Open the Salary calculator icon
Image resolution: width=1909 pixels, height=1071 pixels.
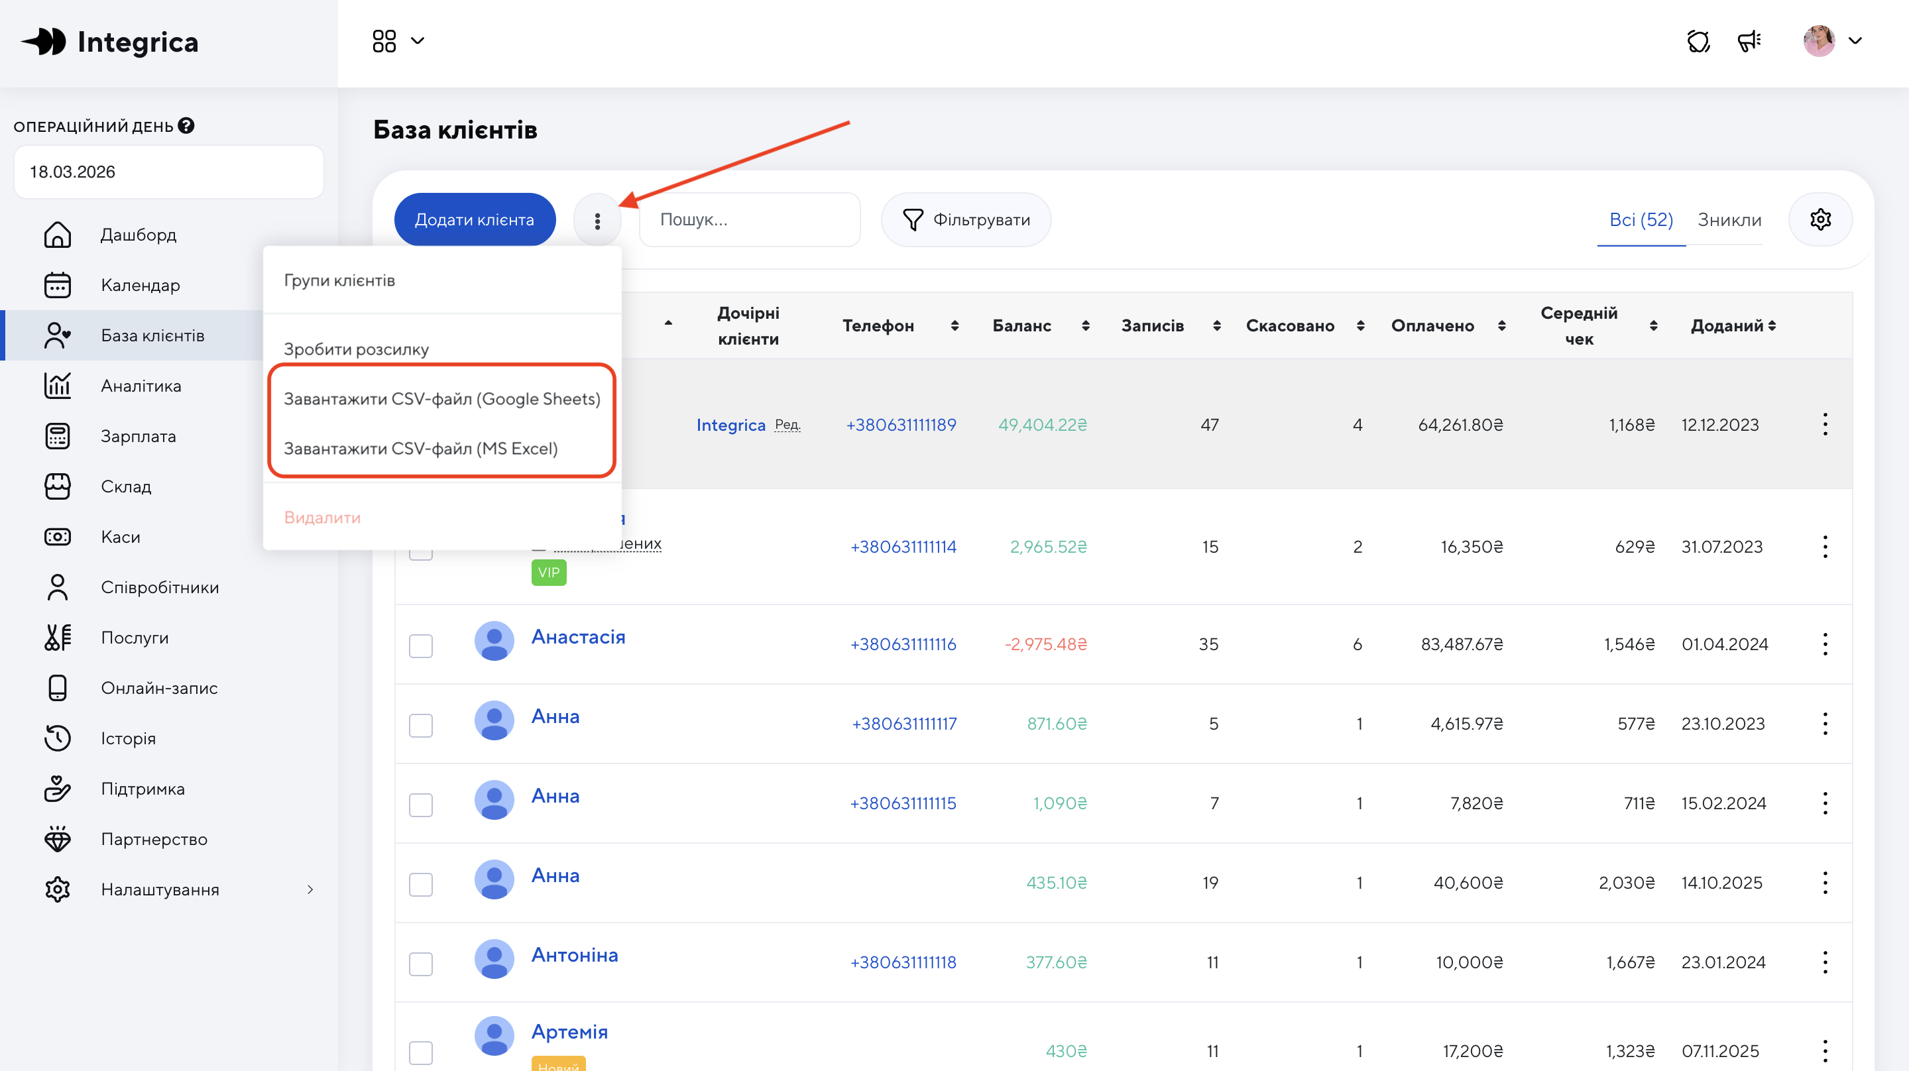57,437
